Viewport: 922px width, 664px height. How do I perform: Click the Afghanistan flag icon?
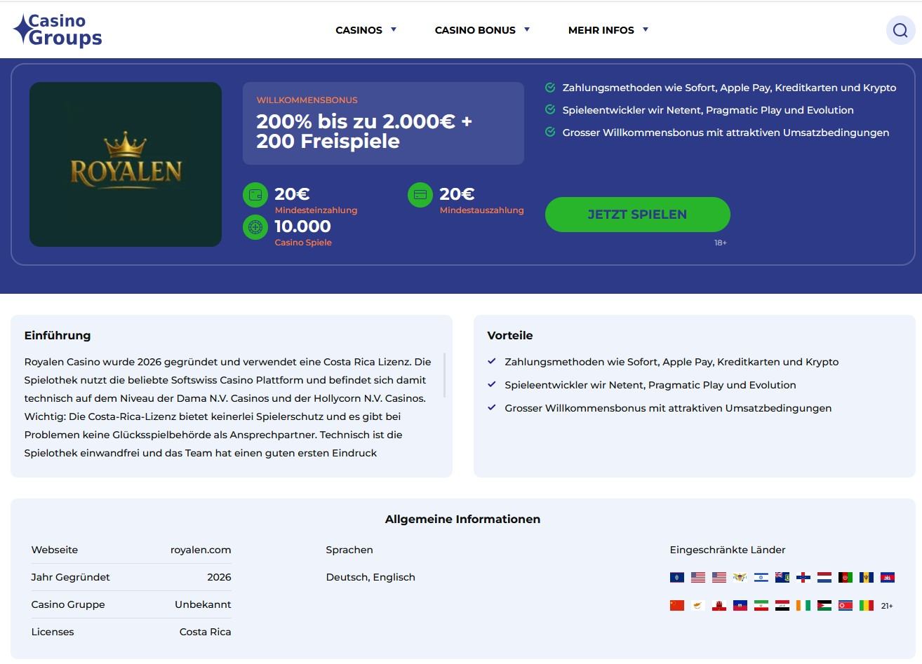coord(846,578)
